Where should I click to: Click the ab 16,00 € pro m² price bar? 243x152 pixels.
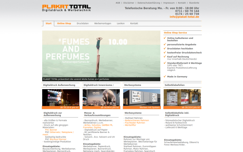(101, 107)
